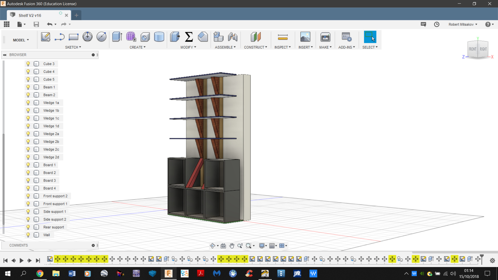This screenshot has height=280, width=498.
Task: Hide the Front support 1 body
Action: [x=28, y=204]
